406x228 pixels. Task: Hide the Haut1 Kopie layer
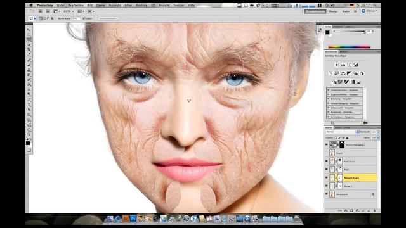[x=327, y=161]
